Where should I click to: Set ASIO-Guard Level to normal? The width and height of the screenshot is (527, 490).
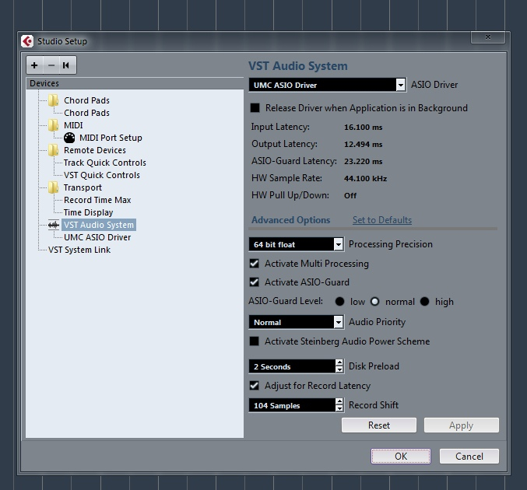[x=374, y=302]
